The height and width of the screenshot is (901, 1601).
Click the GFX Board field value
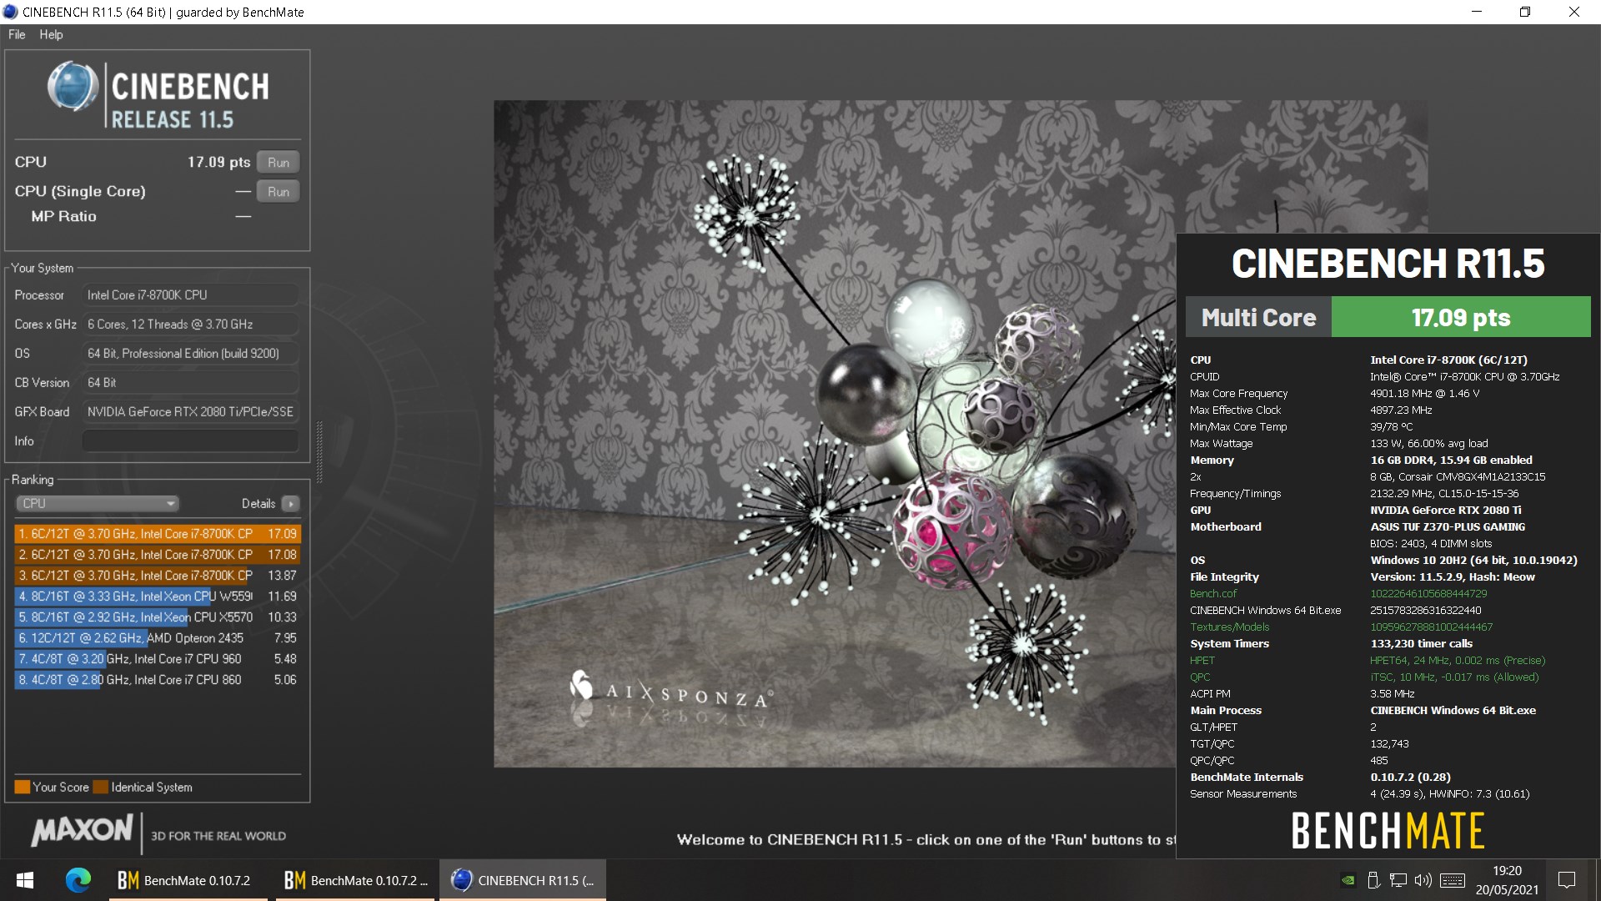point(190,412)
